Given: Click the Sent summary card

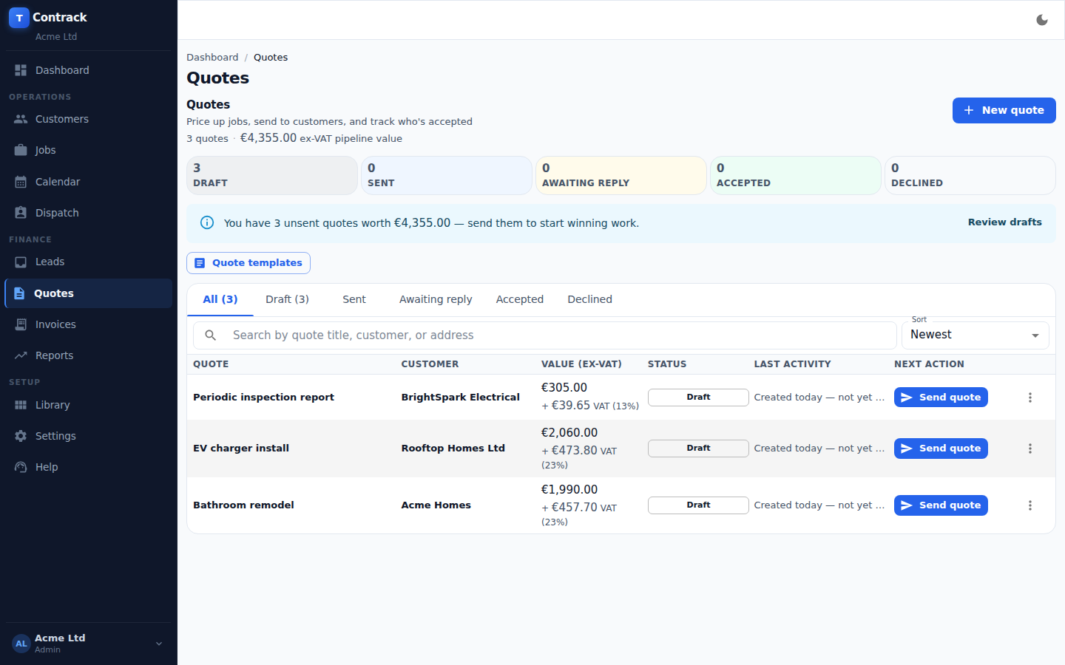Looking at the screenshot, I should (447, 175).
